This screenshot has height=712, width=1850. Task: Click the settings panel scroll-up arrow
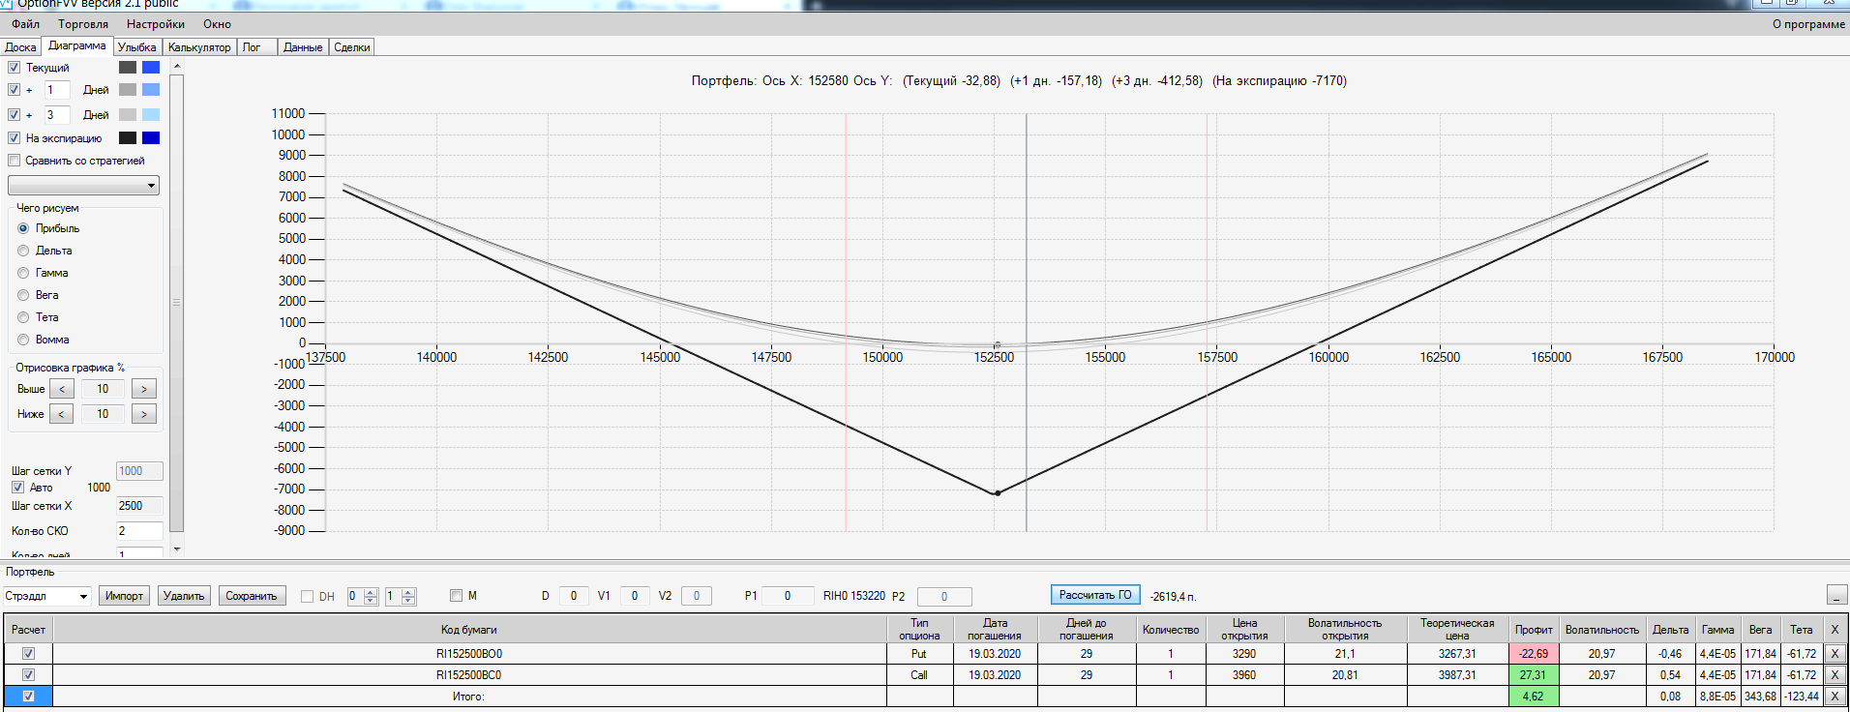176,66
